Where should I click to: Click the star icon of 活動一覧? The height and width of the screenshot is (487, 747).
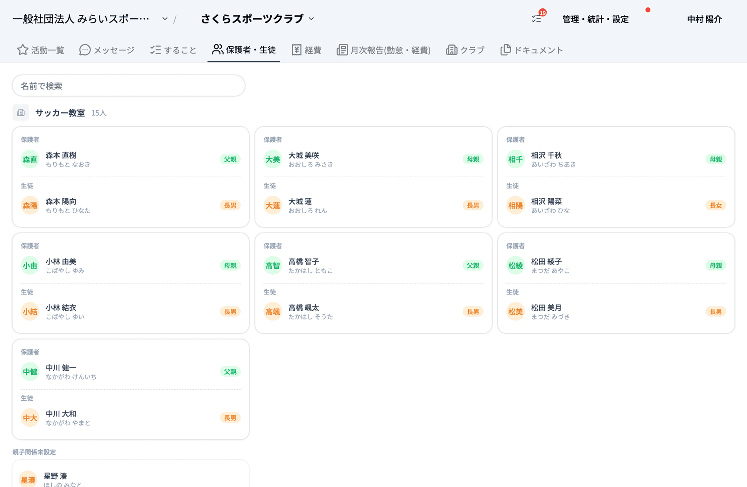coord(22,50)
